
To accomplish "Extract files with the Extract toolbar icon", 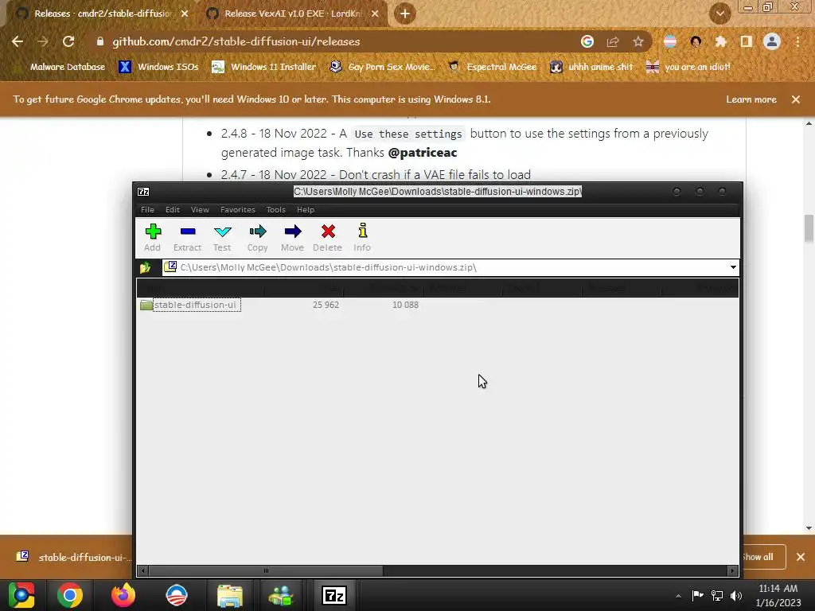I will [x=187, y=237].
